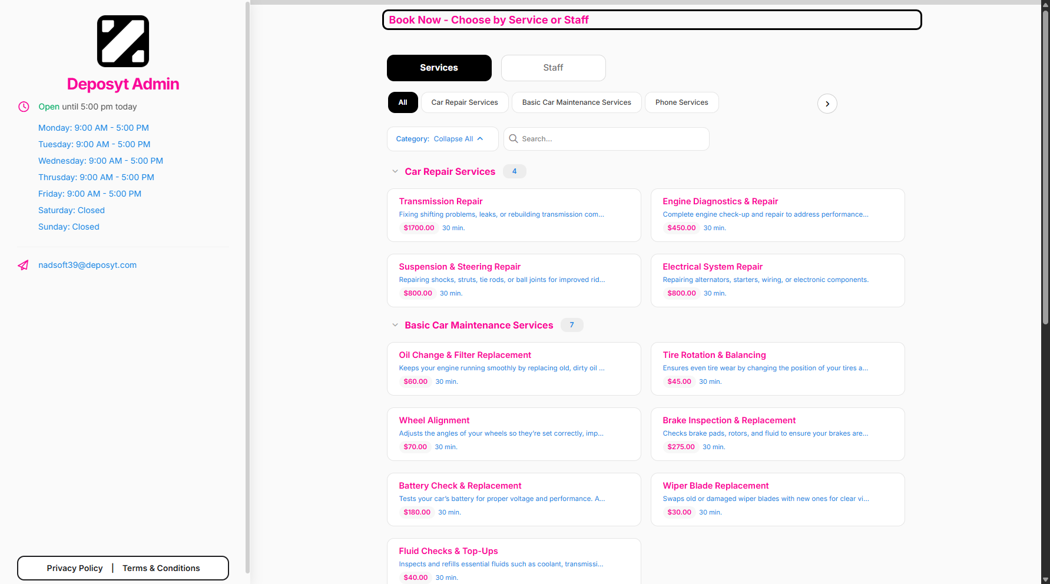Open the Privacy Policy link
Image resolution: width=1050 pixels, height=584 pixels.
(x=75, y=568)
